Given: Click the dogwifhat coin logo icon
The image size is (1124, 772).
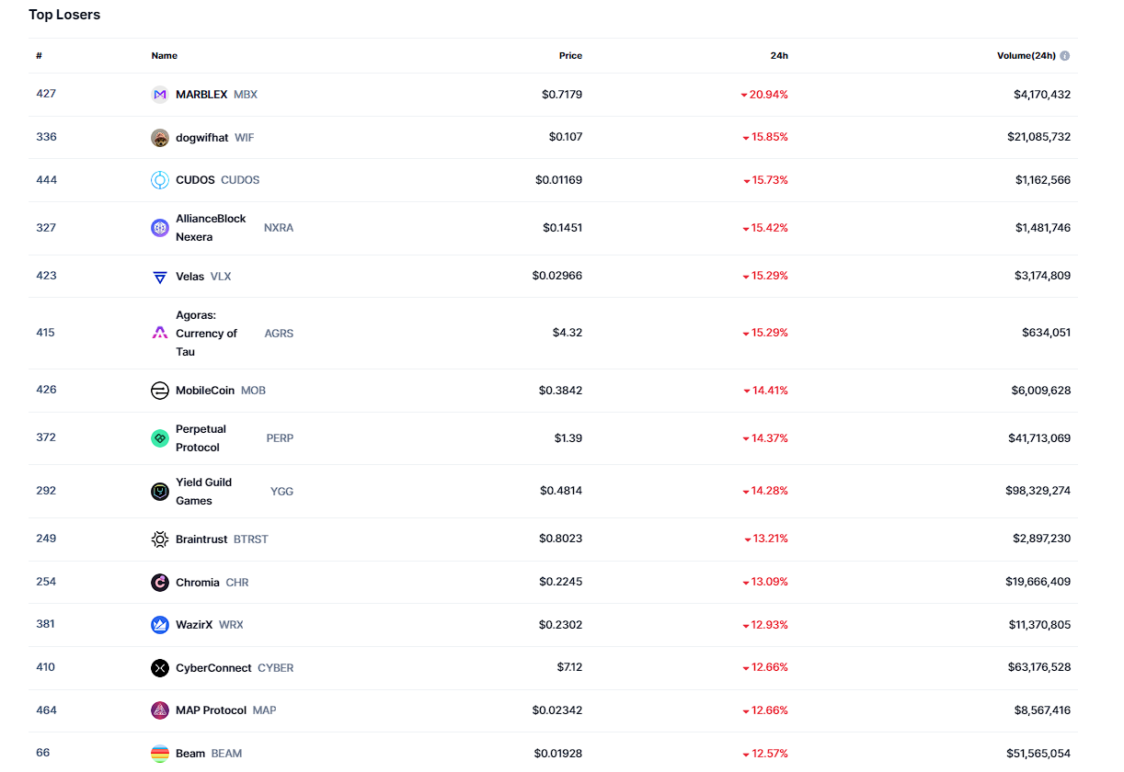Looking at the screenshot, I should (160, 138).
